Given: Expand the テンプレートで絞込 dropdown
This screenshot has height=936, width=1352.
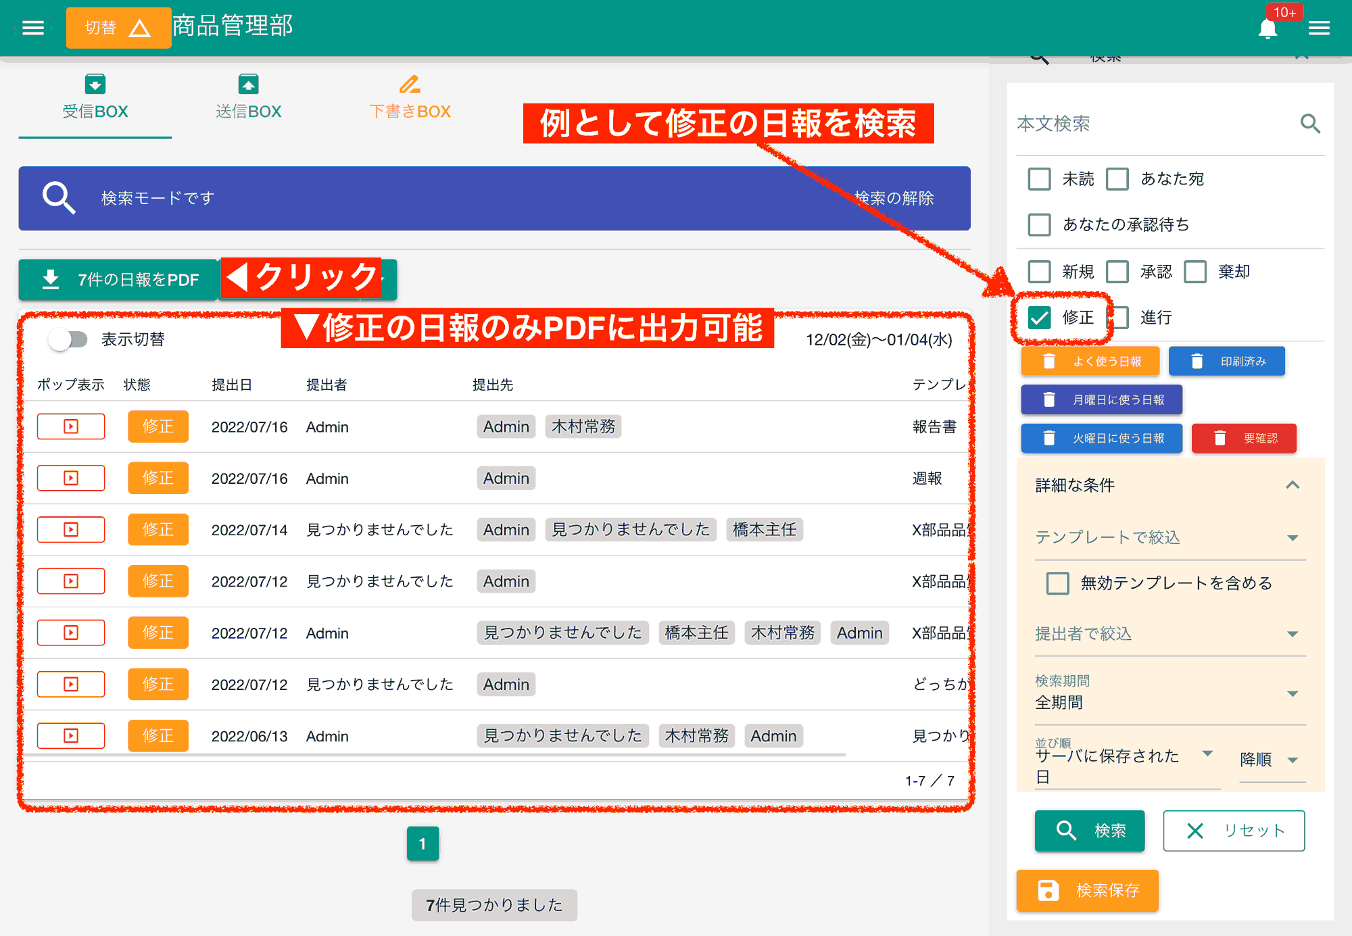Looking at the screenshot, I should [x=1293, y=537].
